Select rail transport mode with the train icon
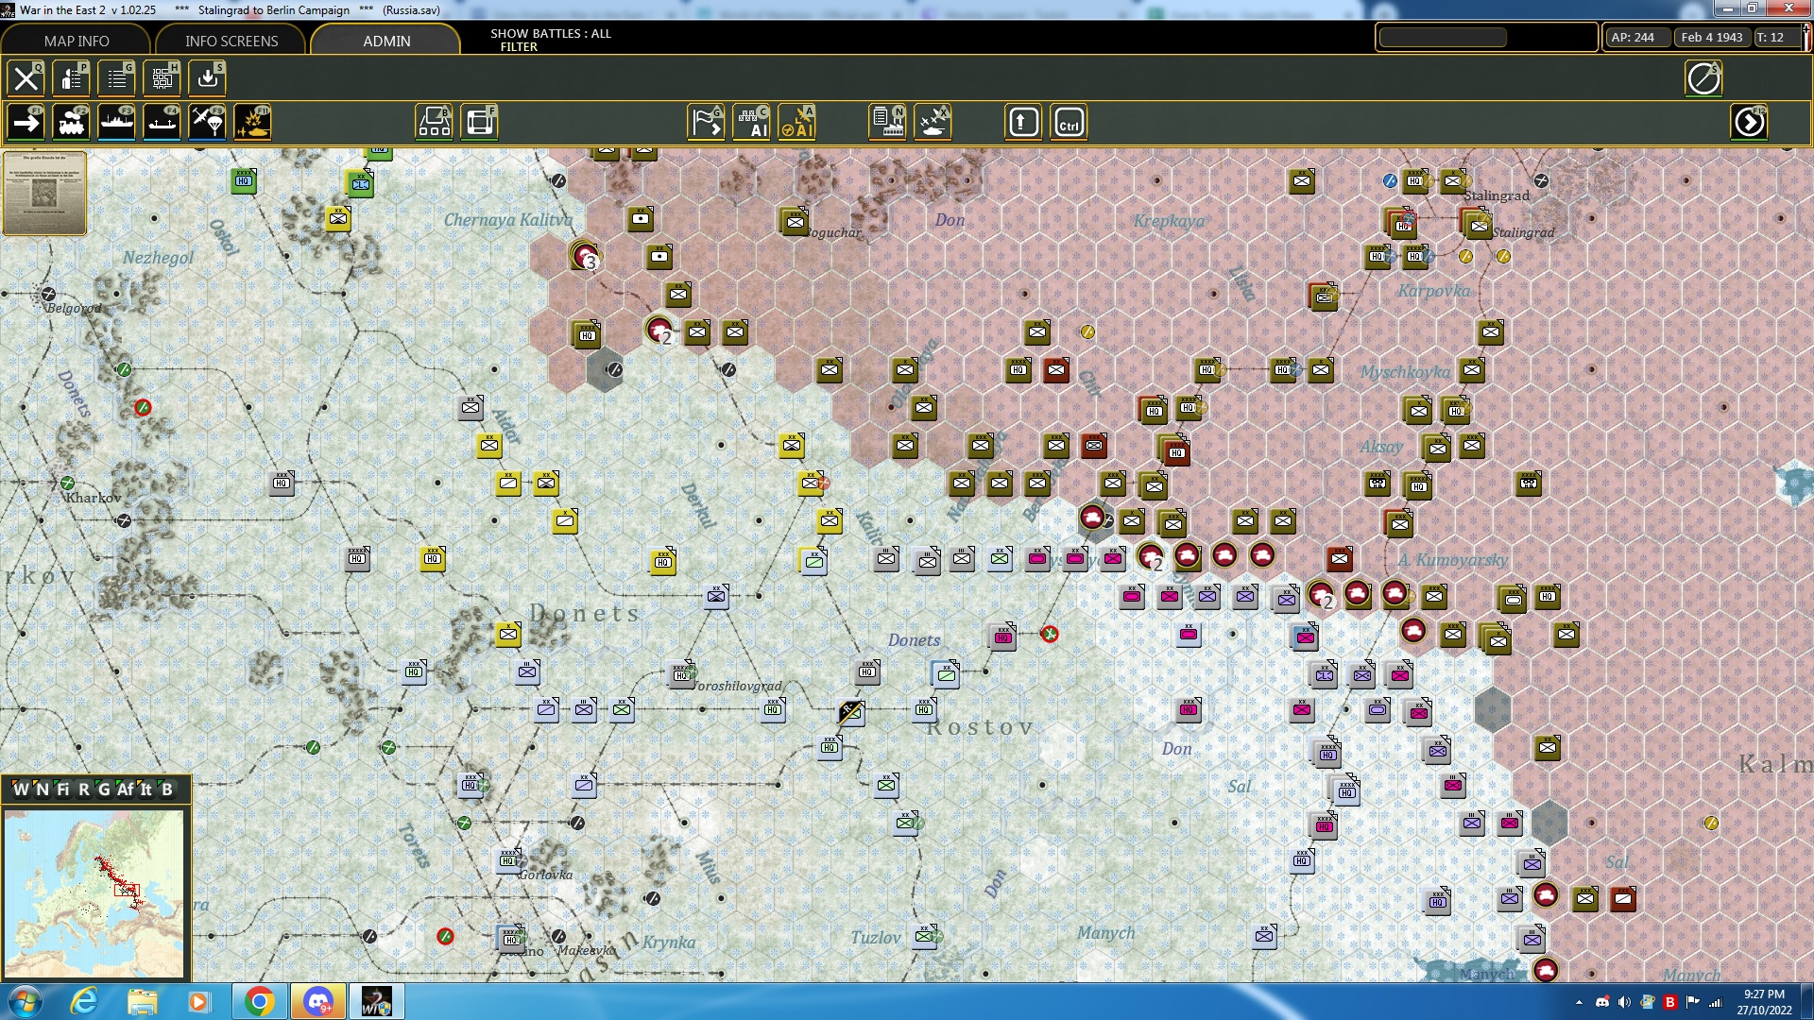This screenshot has width=1814, height=1020. 72,121
